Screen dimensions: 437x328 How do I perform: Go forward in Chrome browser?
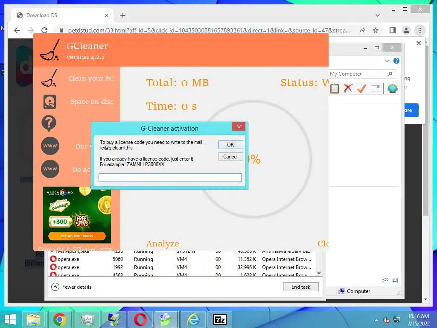pyautogui.click(x=31, y=30)
